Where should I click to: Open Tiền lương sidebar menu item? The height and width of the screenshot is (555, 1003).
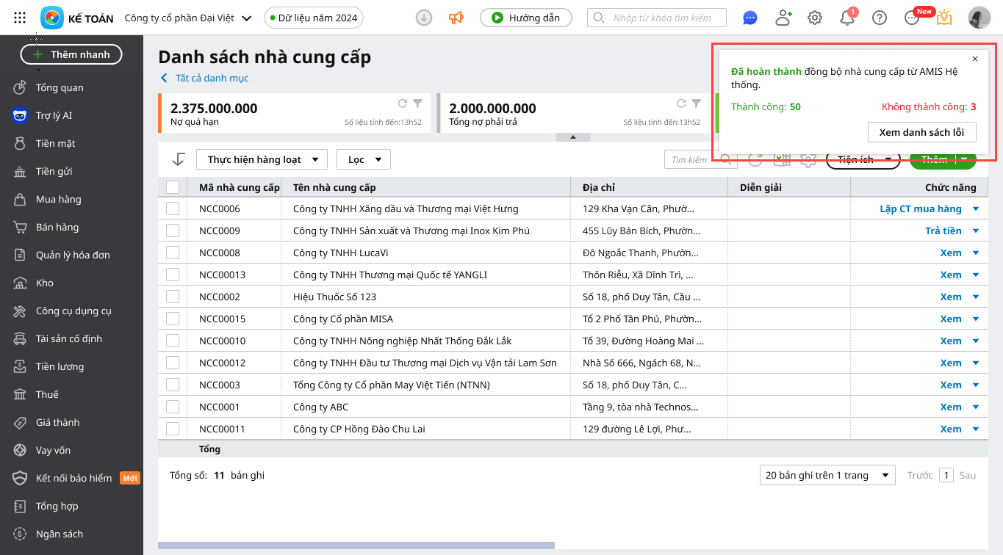tap(60, 366)
